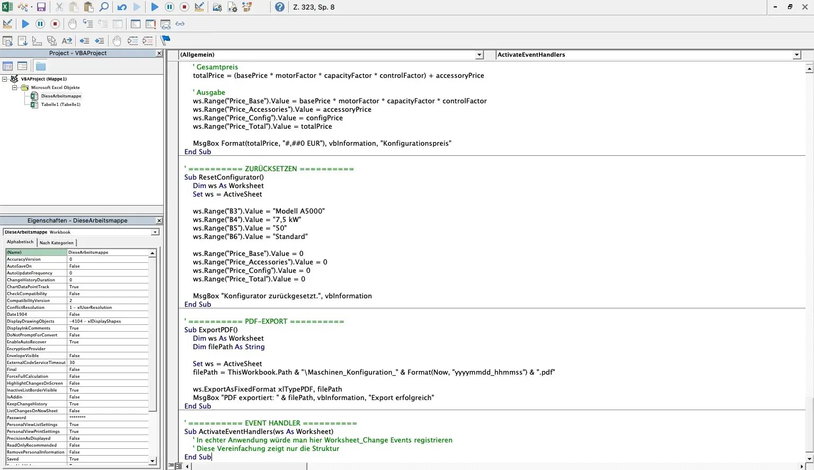
Task: Open the Watch Window icon
Action: click(x=165, y=24)
